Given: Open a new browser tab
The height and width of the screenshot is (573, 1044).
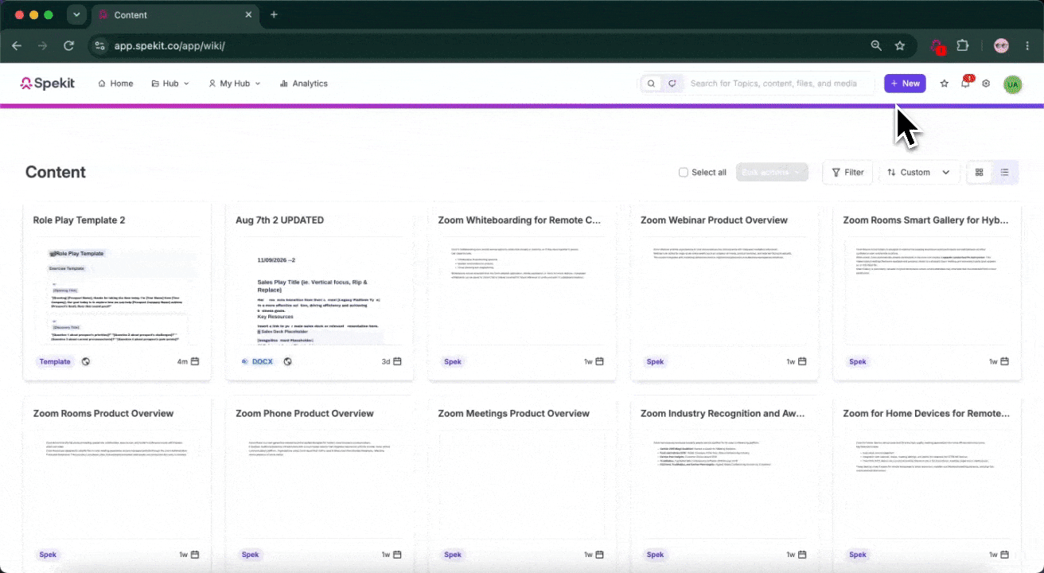Looking at the screenshot, I should tap(274, 15).
